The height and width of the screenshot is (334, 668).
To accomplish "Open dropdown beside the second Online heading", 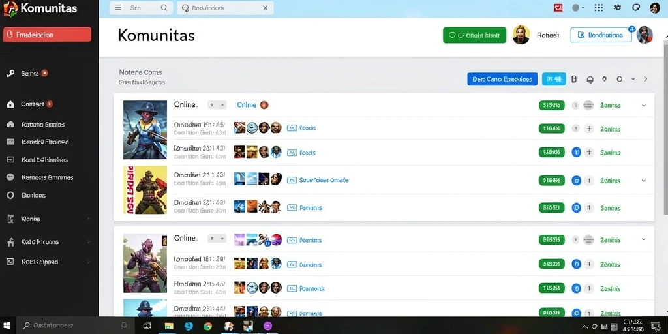I will (217, 239).
